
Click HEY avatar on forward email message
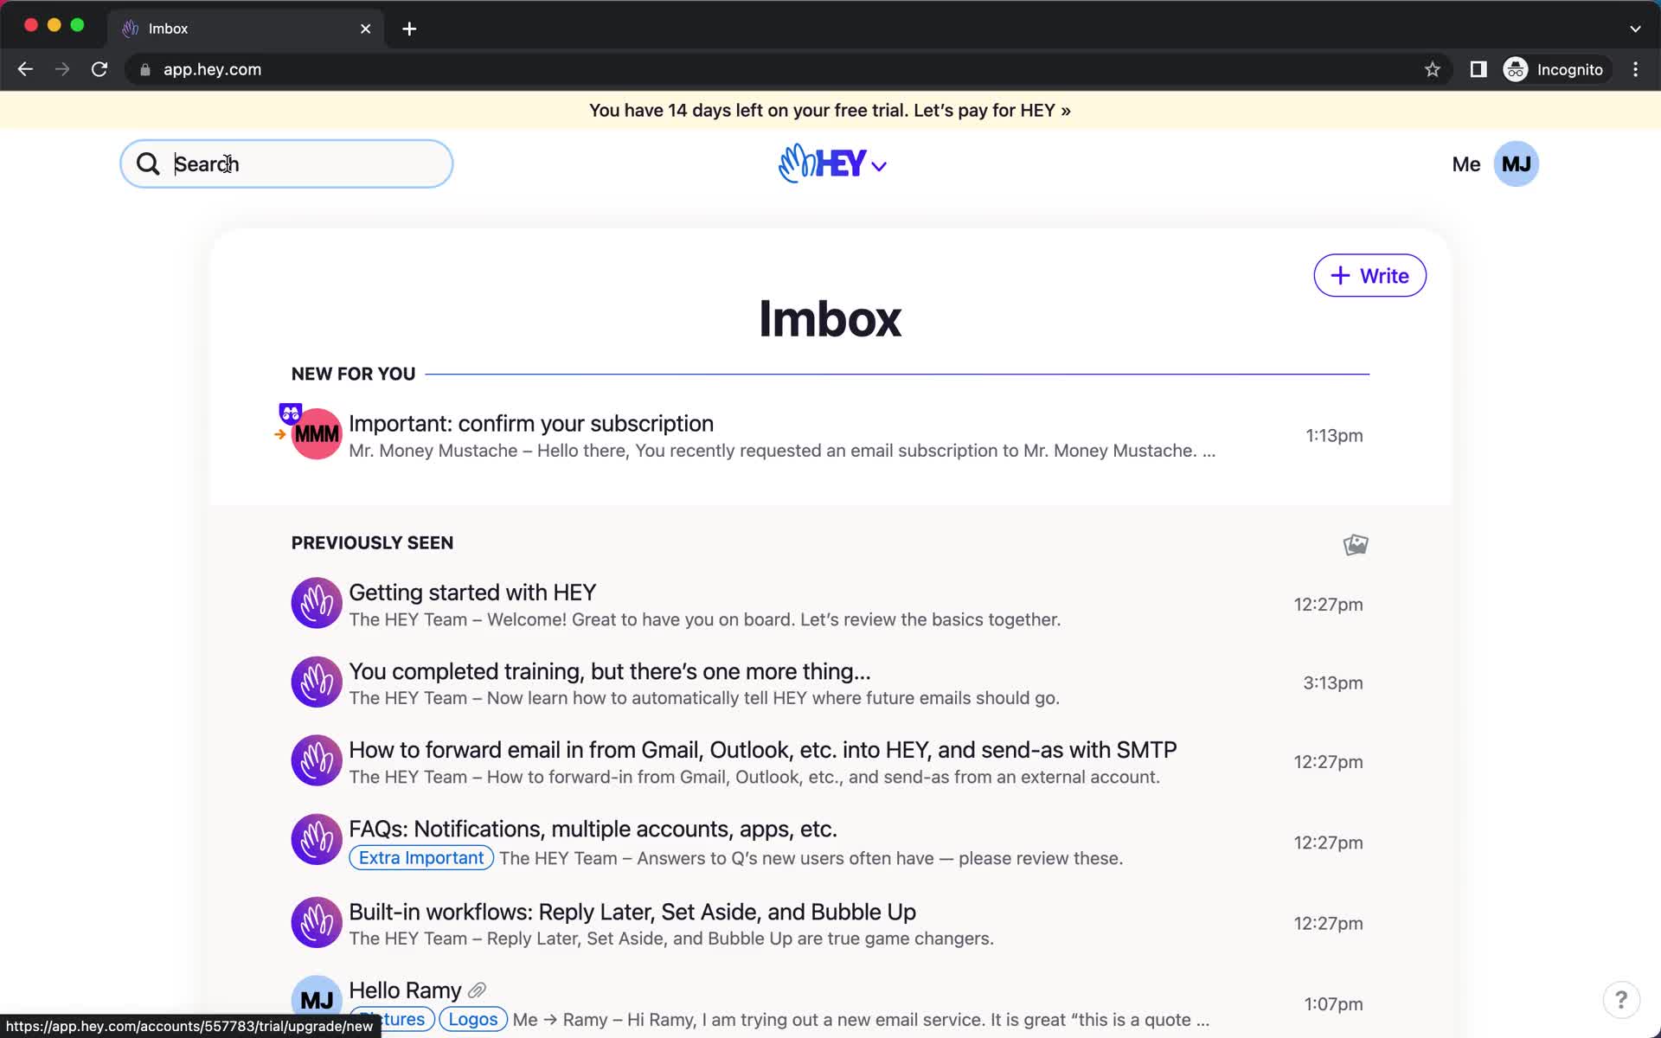tap(317, 760)
